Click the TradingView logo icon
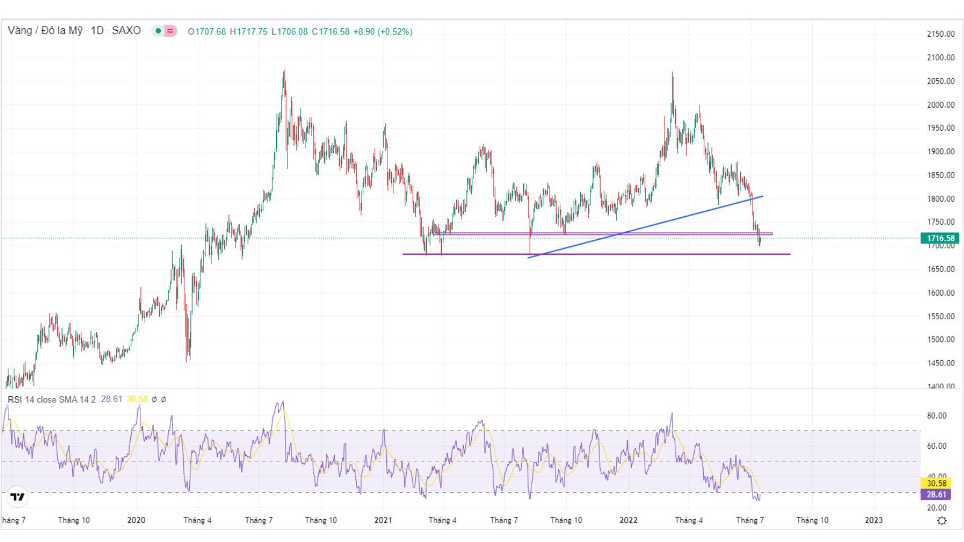The width and height of the screenshot is (964, 542). point(18,497)
